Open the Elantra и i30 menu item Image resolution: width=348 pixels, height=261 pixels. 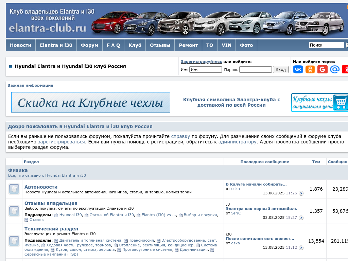(56, 45)
